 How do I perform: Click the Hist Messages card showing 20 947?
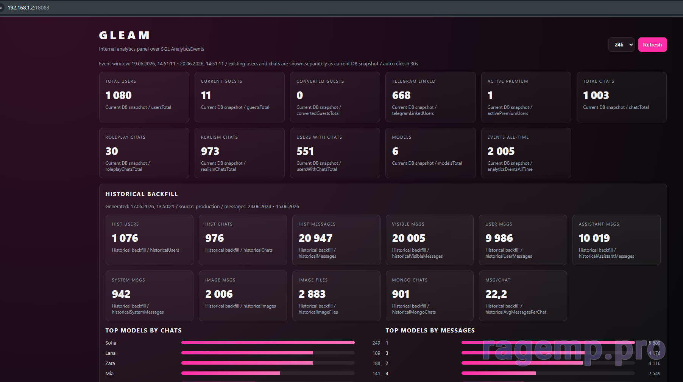pyautogui.click(x=336, y=240)
